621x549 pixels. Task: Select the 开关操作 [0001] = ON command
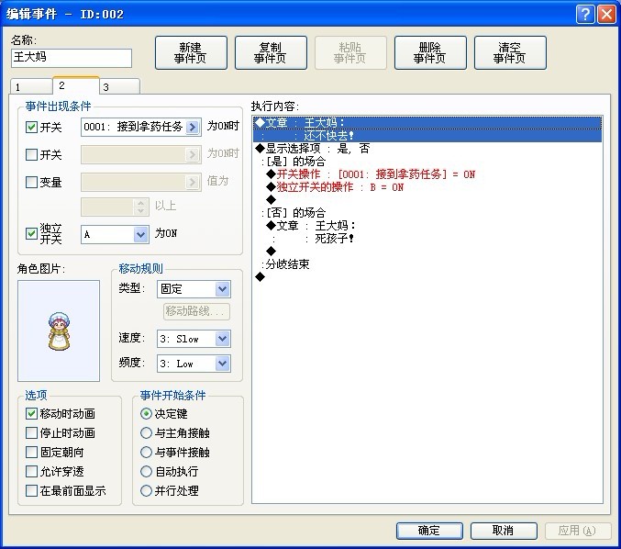click(x=427, y=174)
